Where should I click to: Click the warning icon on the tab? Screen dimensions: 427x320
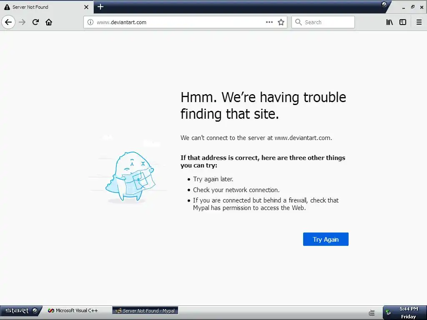pos(7,7)
